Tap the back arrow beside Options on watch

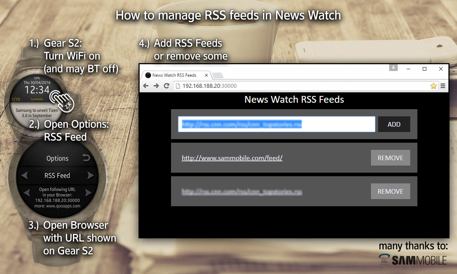click(x=86, y=158)
